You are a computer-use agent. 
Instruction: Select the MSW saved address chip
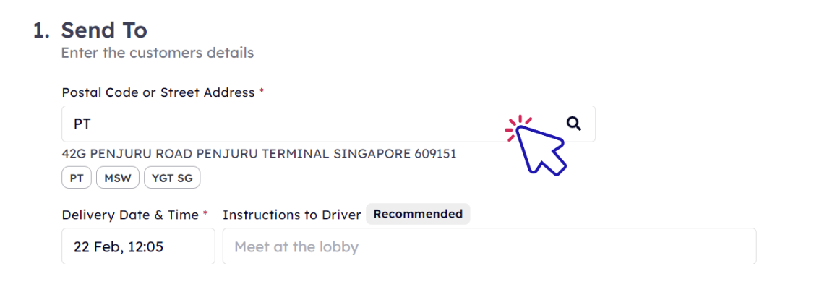(x=118, y=178)
